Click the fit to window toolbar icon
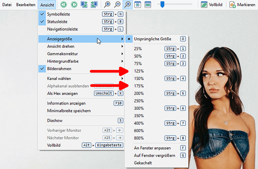Image resolution: width=258 pixels, height=169 pixels. click(138, 4)
